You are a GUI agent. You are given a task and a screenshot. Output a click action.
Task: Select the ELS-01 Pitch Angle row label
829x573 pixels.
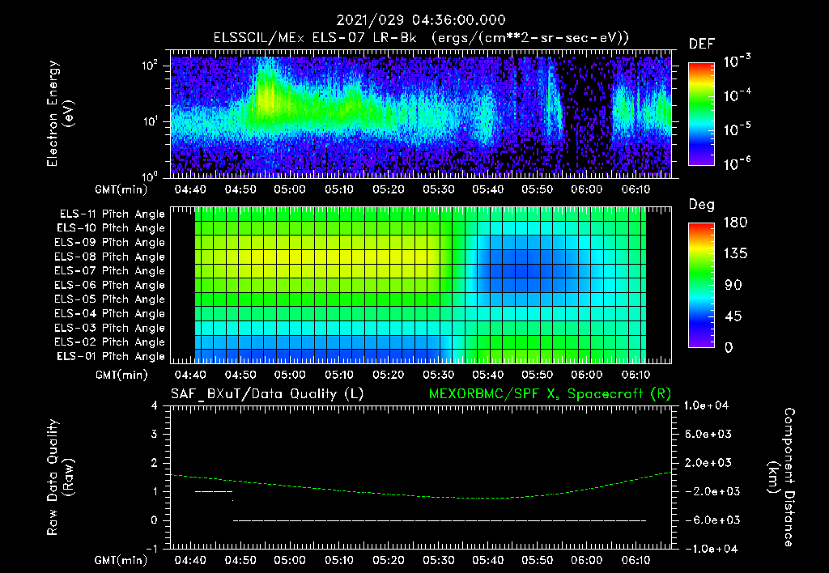coord(111,357)
